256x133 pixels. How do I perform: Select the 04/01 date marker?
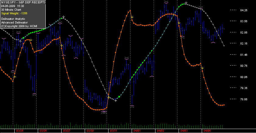coord(137,131)
